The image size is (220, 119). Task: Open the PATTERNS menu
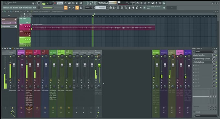16,7
